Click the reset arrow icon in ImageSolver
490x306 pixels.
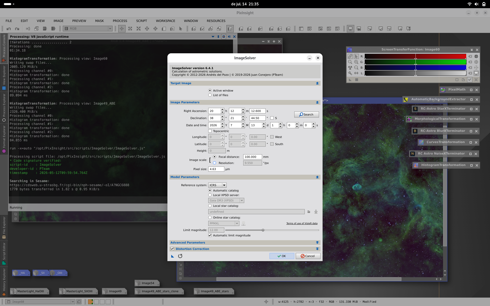pos(180,256)
